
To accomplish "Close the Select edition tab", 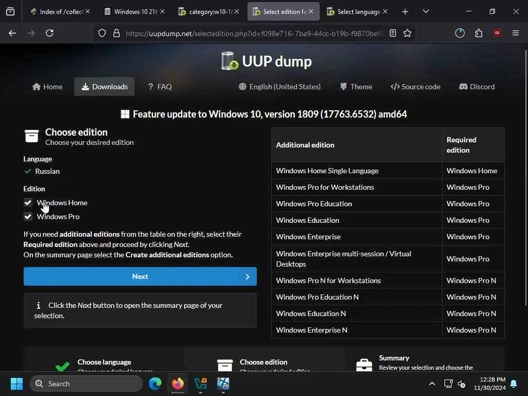I will pyautogui.click(x=311, y=11).
